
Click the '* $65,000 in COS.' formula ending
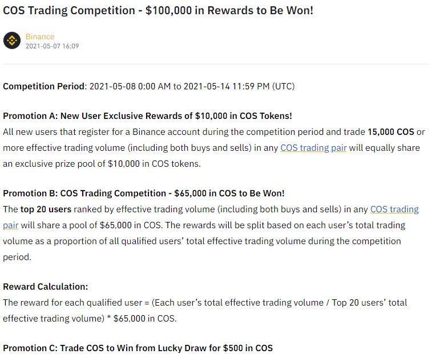(x=142, y=319)
